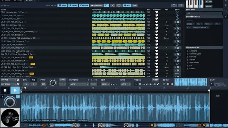Click cloud download icon for US_AUS_Ride_127_dyte
This screenshot has height=128, width=228.
pos(177,15)
